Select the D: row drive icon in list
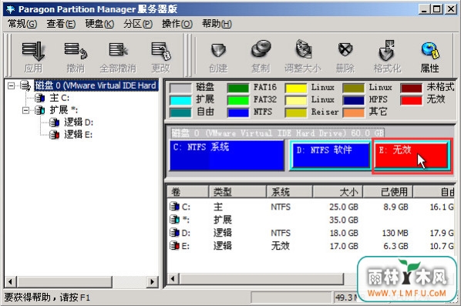The width and height of the screenshot is (461, 306). click(x=175, y=233)
